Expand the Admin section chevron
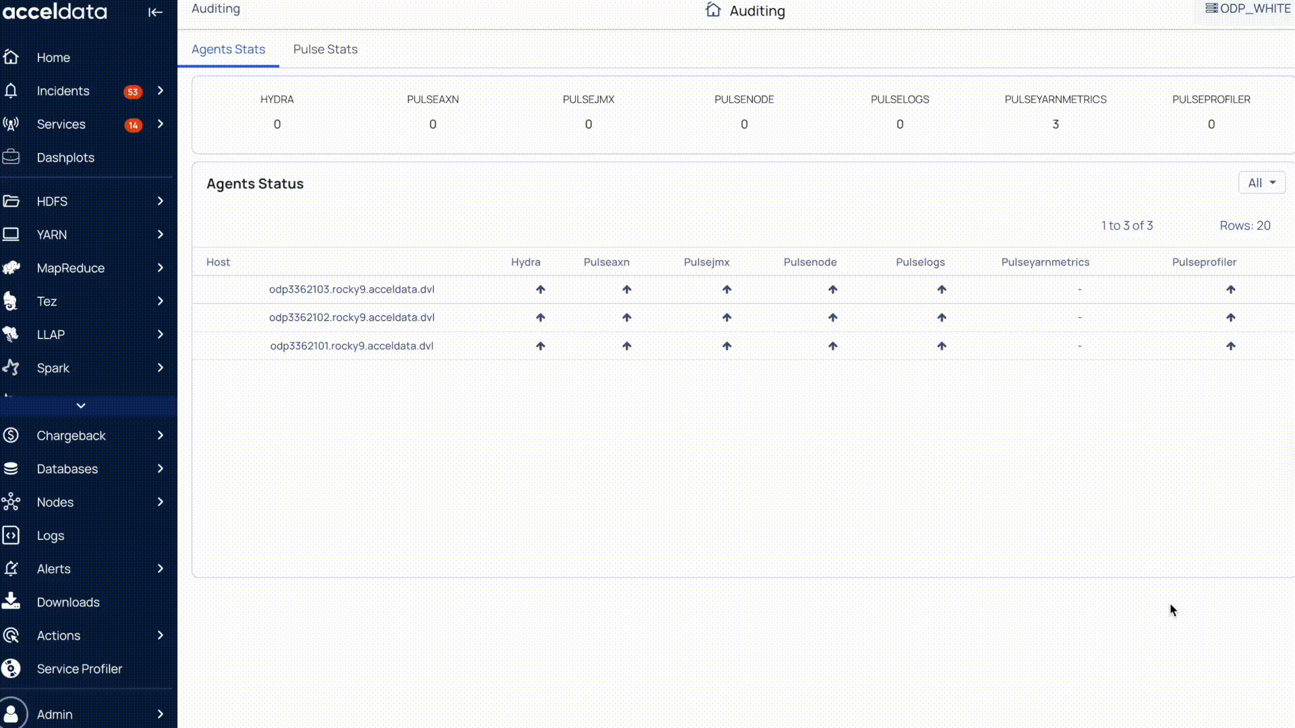Screen dimensions: 1295x728 pyautogui.click(x=161, y=714)
